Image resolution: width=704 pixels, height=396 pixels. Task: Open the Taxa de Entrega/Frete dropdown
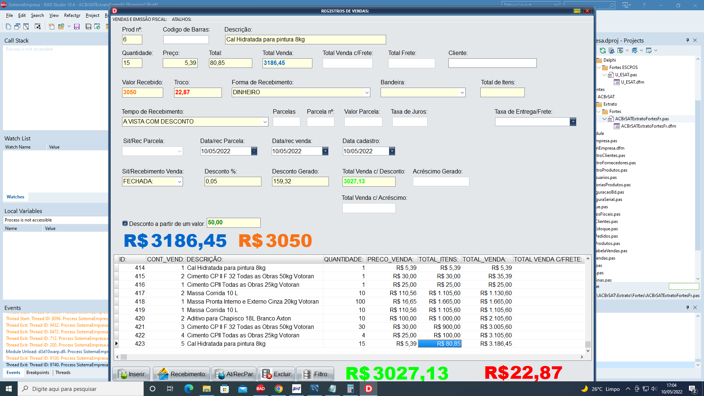point(573,122)
